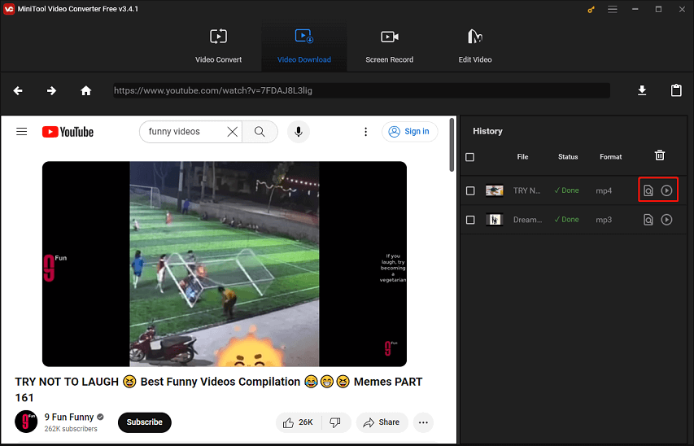Click the Format column header
The width and height of the screenshot is (694, 446).
[x=611, y=157]
